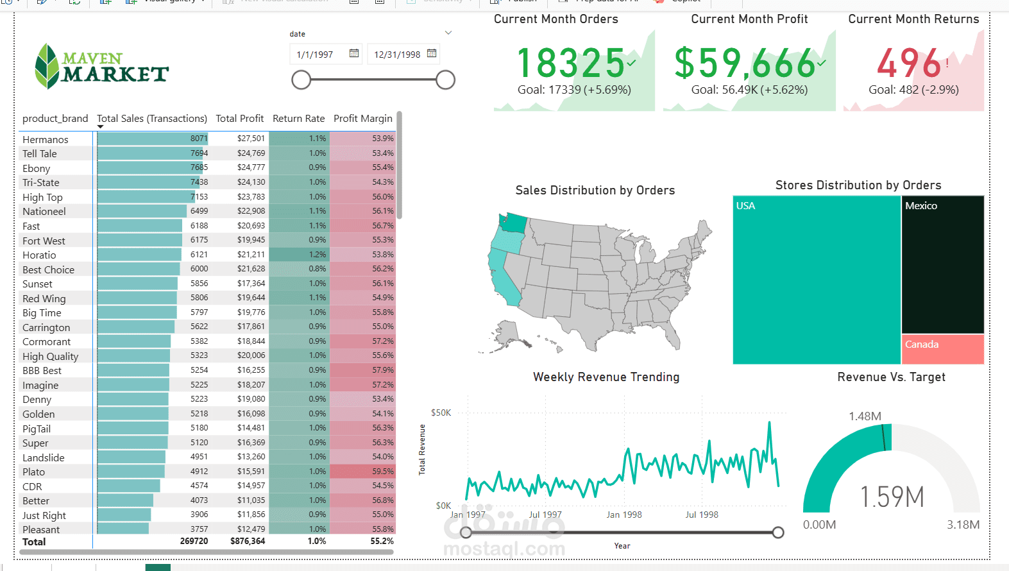Screen dimensions: 1009x571
Task: Sort by Total Sales (Transactions) column header
Action: 152,119
